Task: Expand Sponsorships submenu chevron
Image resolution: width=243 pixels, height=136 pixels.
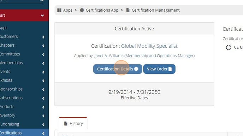Action: point(43,90)
